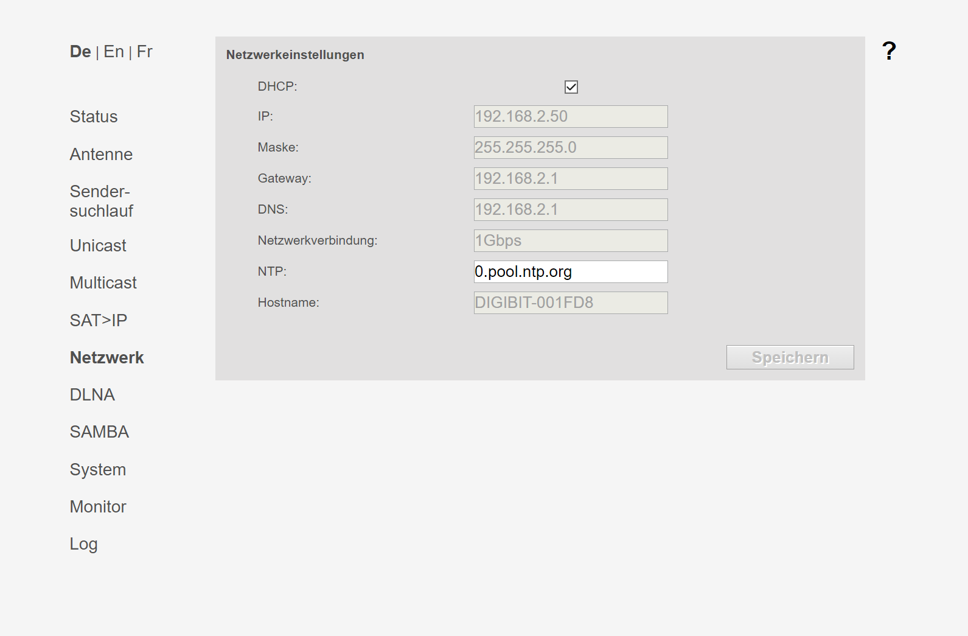Screen dimensions: 968x636
Task: Open the SAMBA settings page
Action: pos(99,432)
